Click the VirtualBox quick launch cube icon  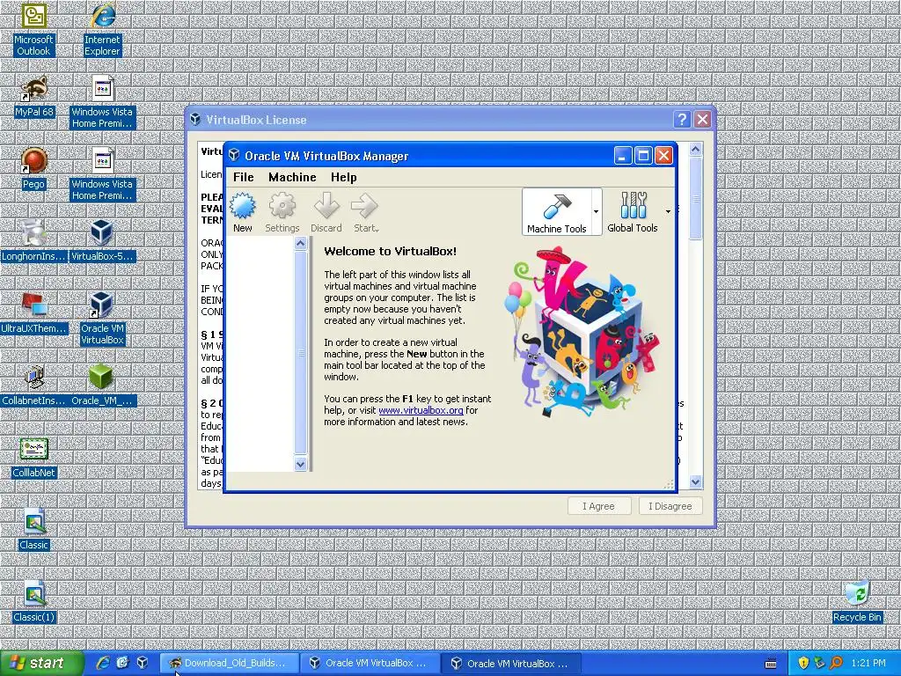click(143, 664)
